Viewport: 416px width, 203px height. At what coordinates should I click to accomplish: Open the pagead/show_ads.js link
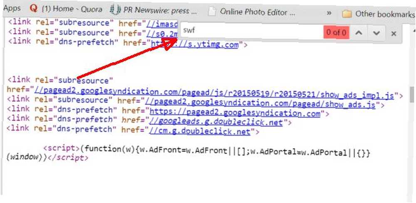coord(260,103)
